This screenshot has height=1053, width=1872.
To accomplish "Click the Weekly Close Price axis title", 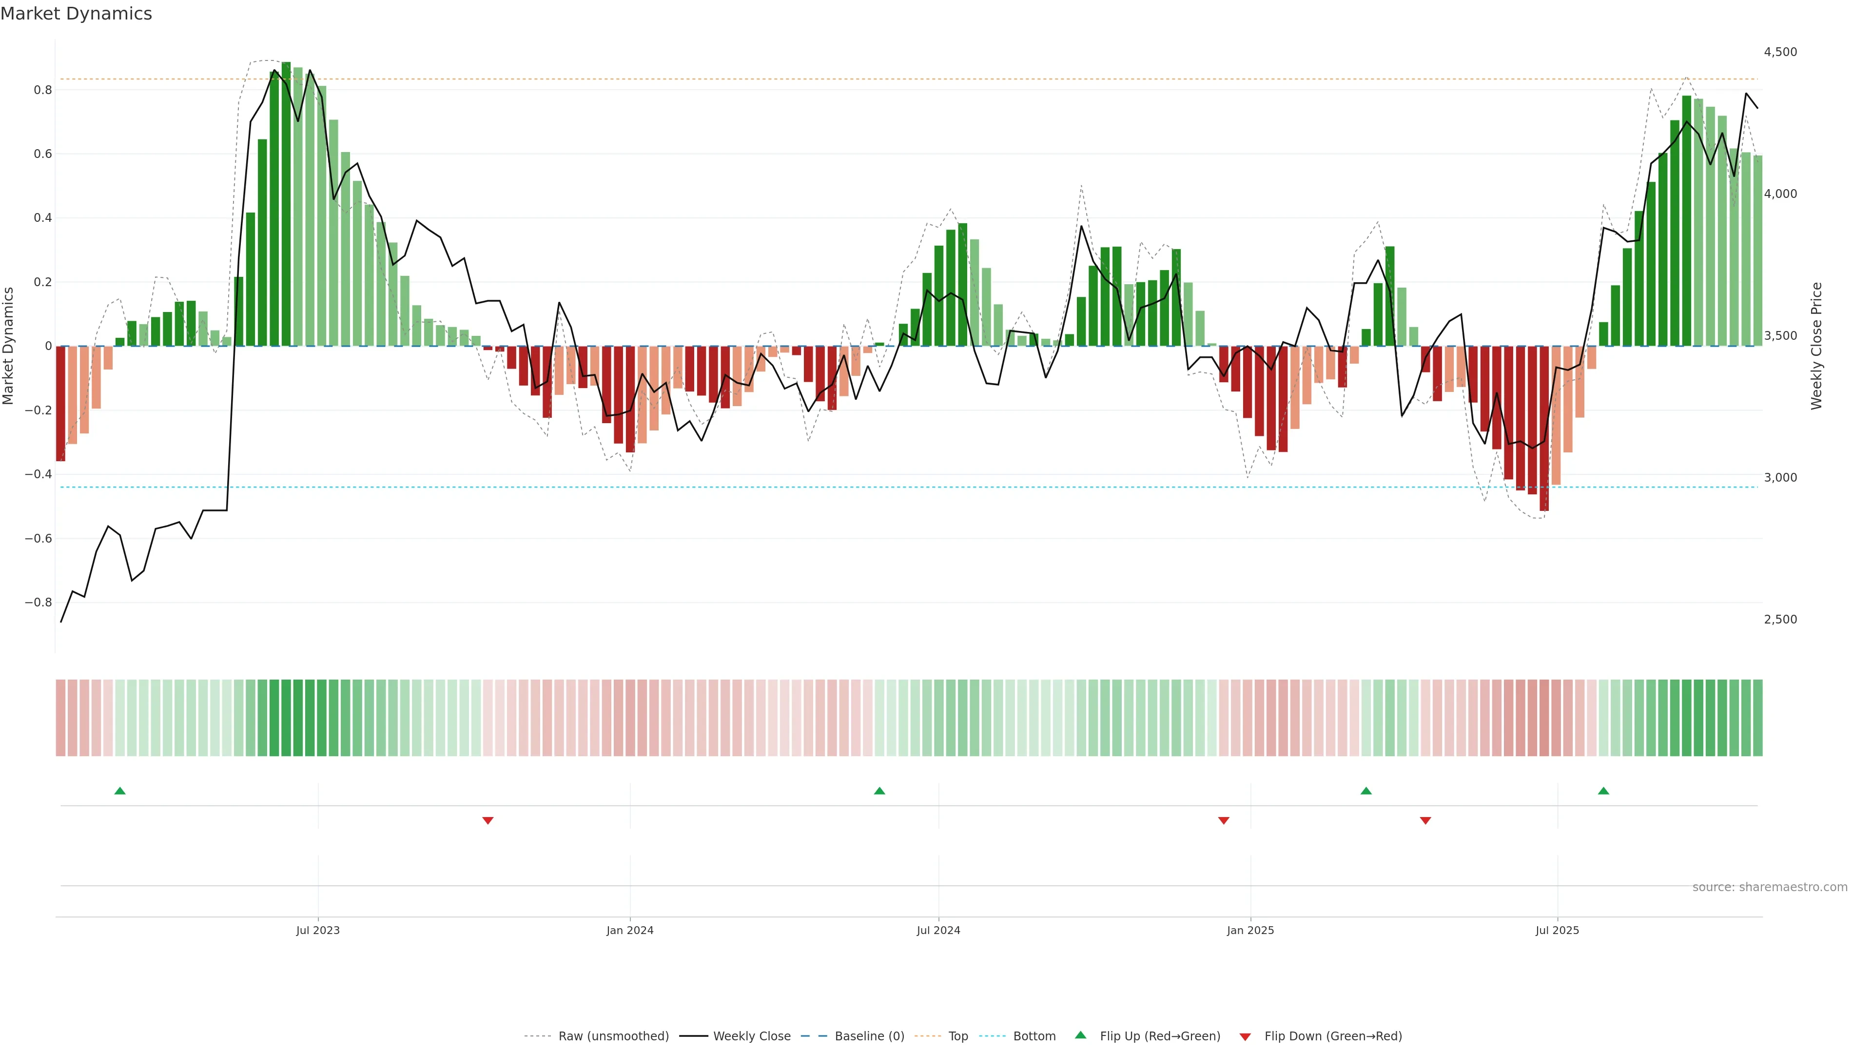I will click(x=1816, y=346).
